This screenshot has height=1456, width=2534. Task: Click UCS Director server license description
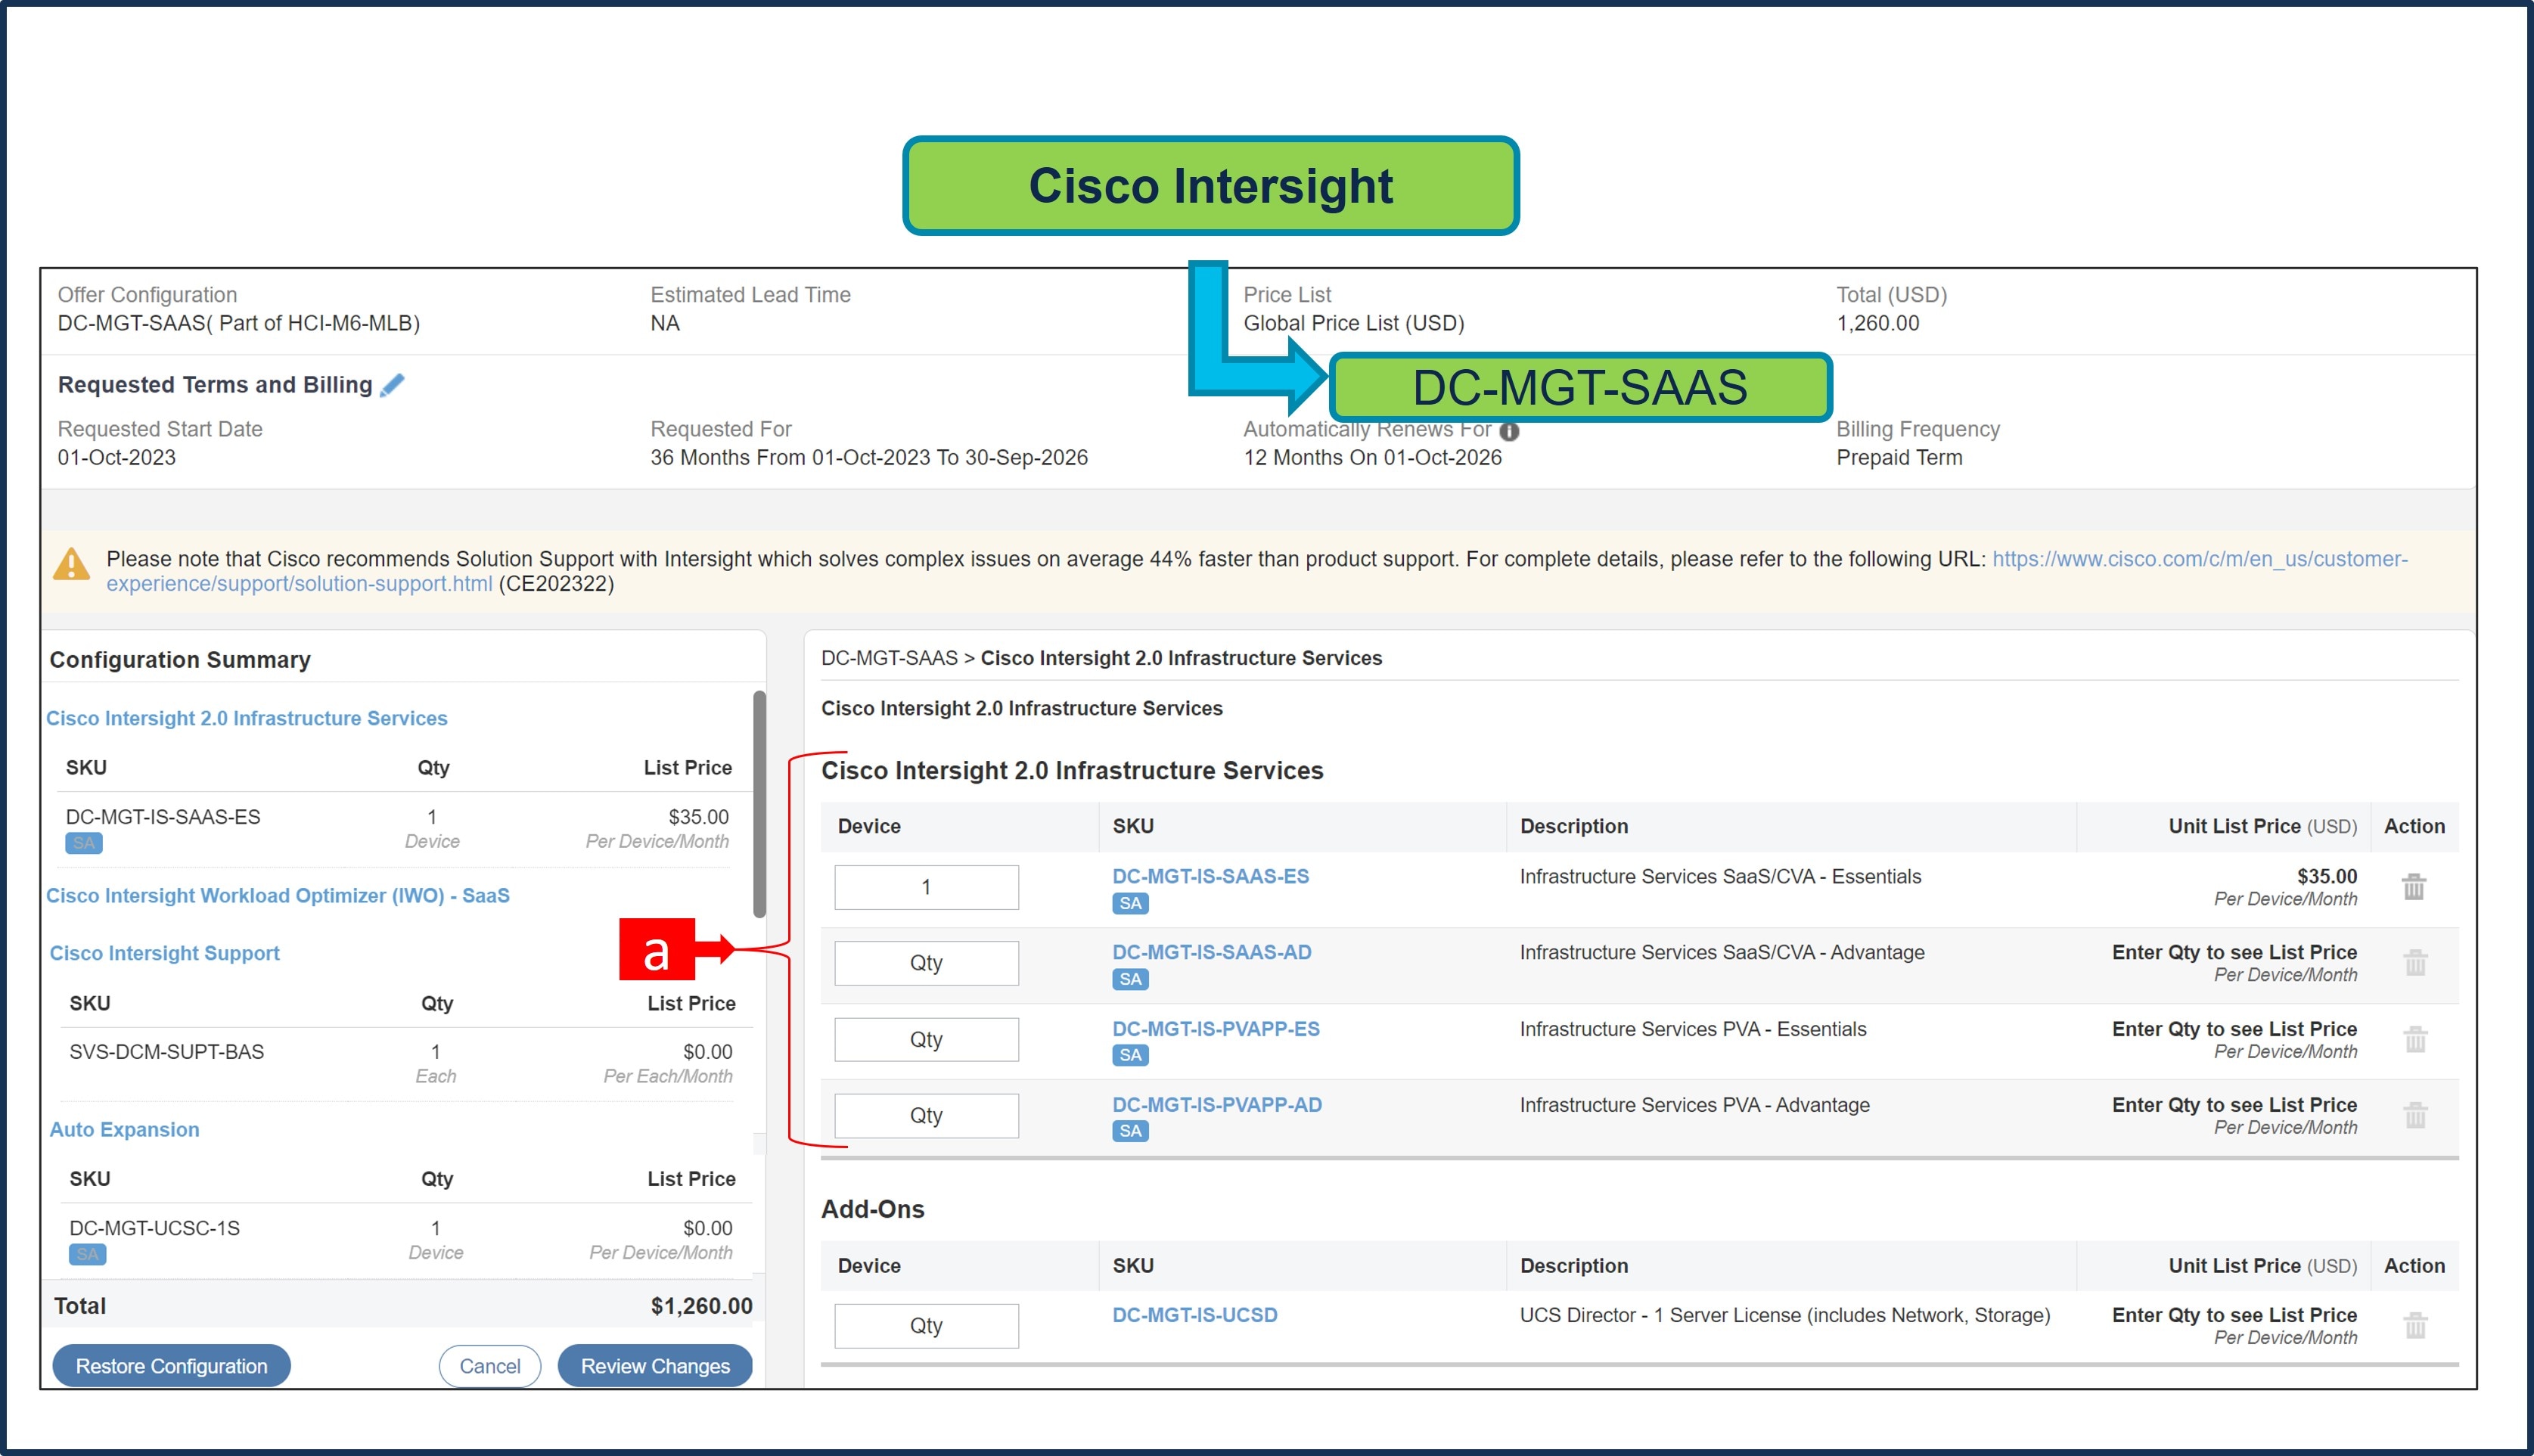[x=1784, y=1315]
